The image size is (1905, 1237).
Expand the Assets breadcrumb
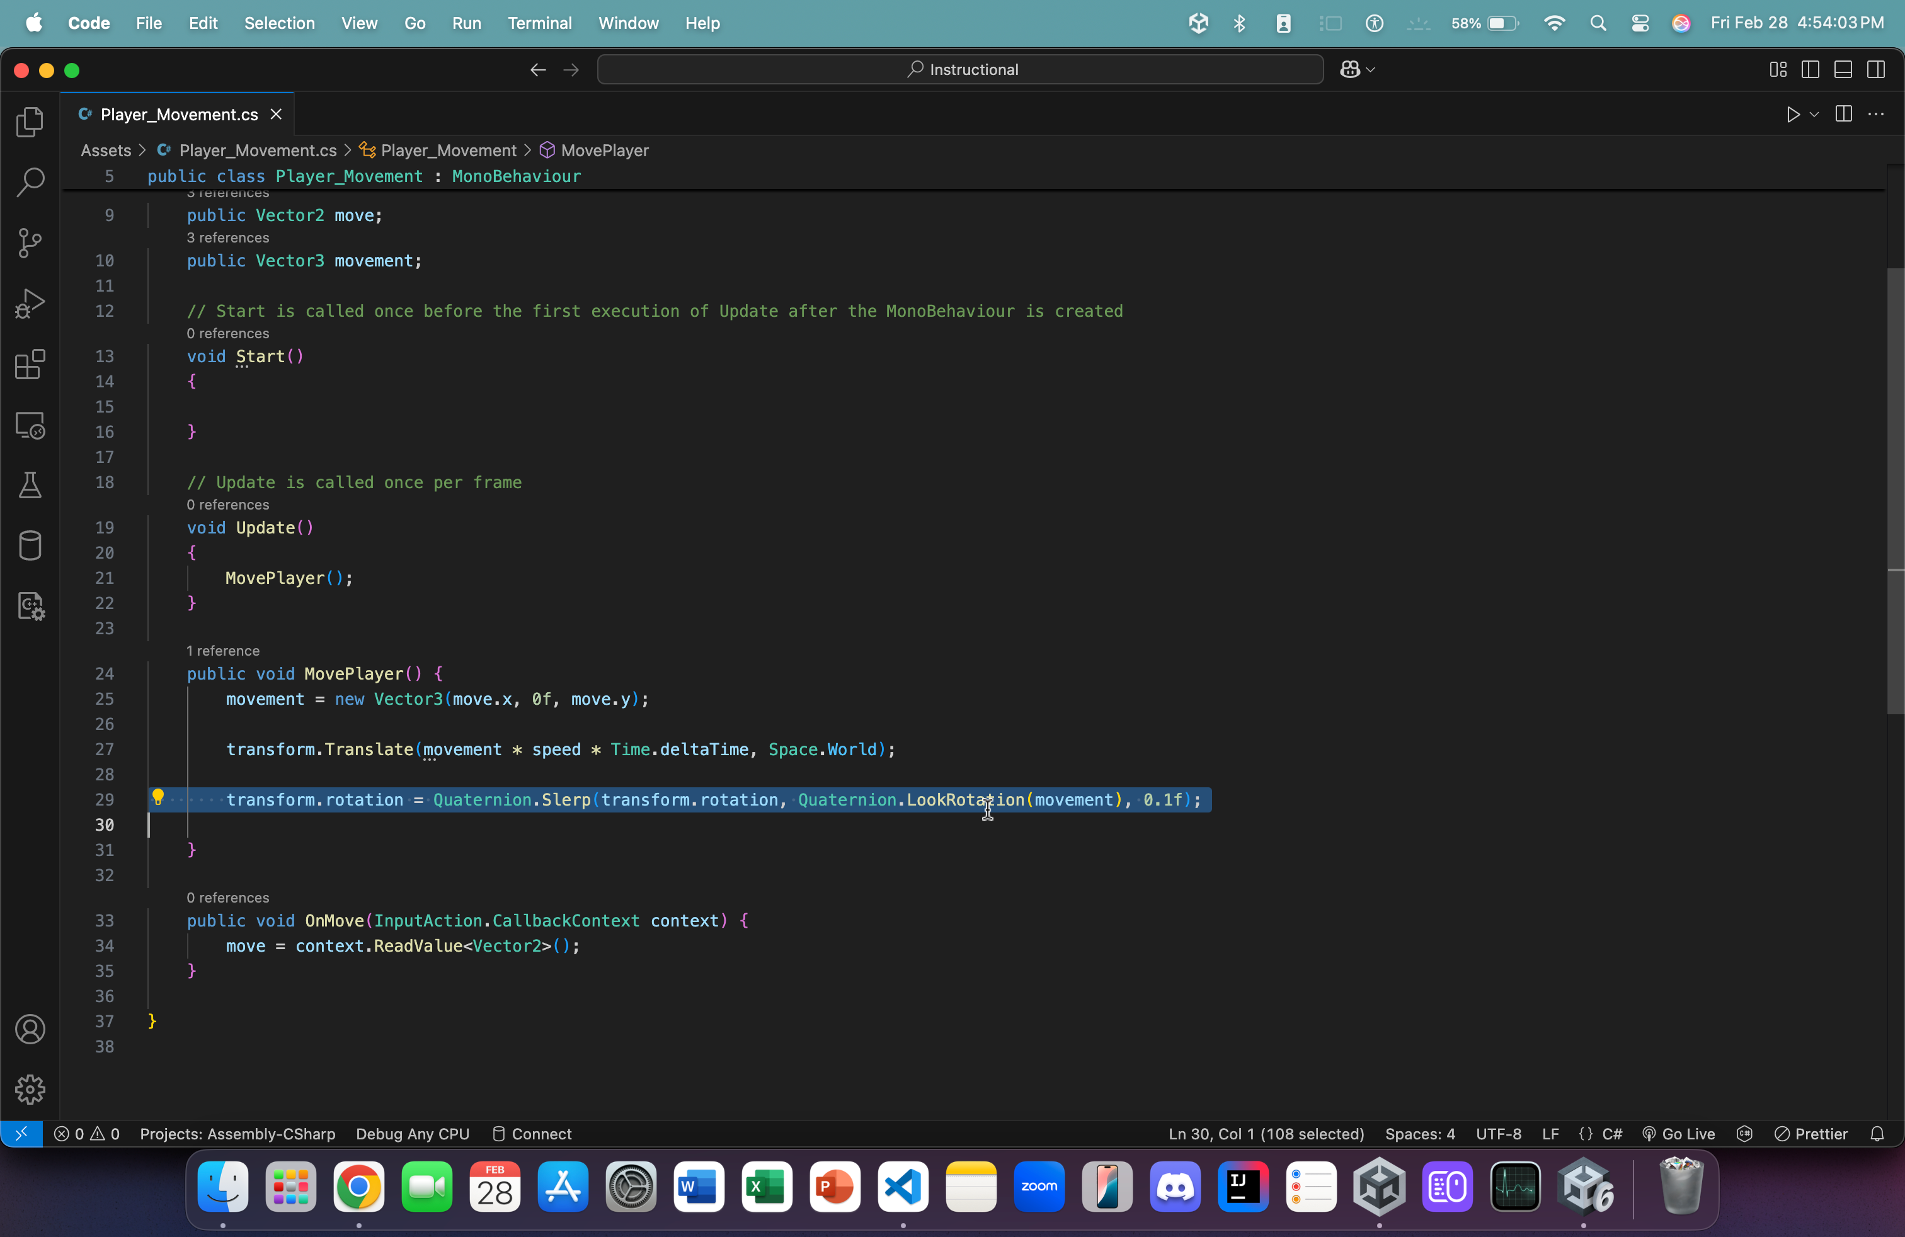[106, 151]
